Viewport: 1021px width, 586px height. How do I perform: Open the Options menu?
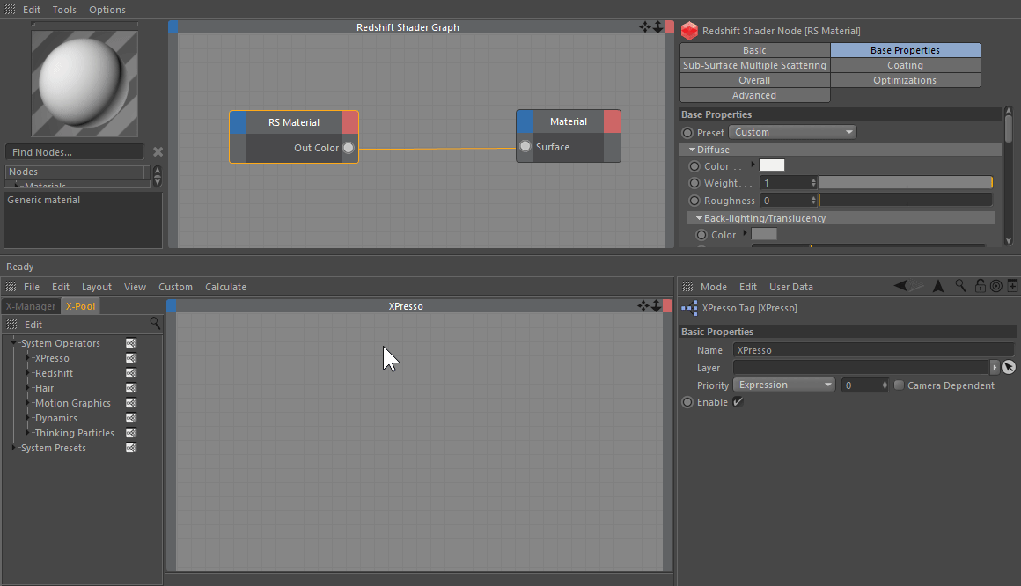pyautogui.click(x=107, y=10)
